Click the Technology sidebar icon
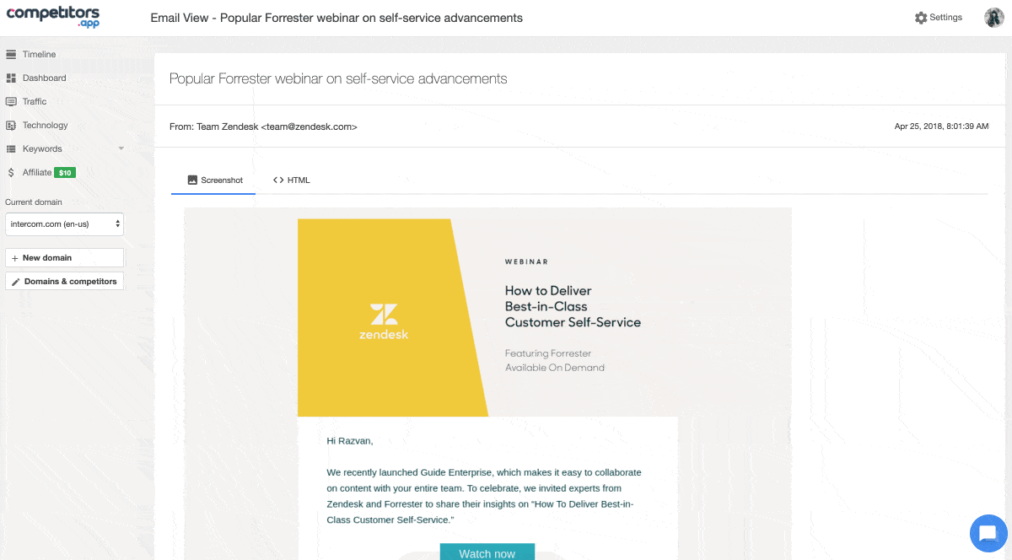The height and width of the screenshot is (560, 1012). click(11, 125)
